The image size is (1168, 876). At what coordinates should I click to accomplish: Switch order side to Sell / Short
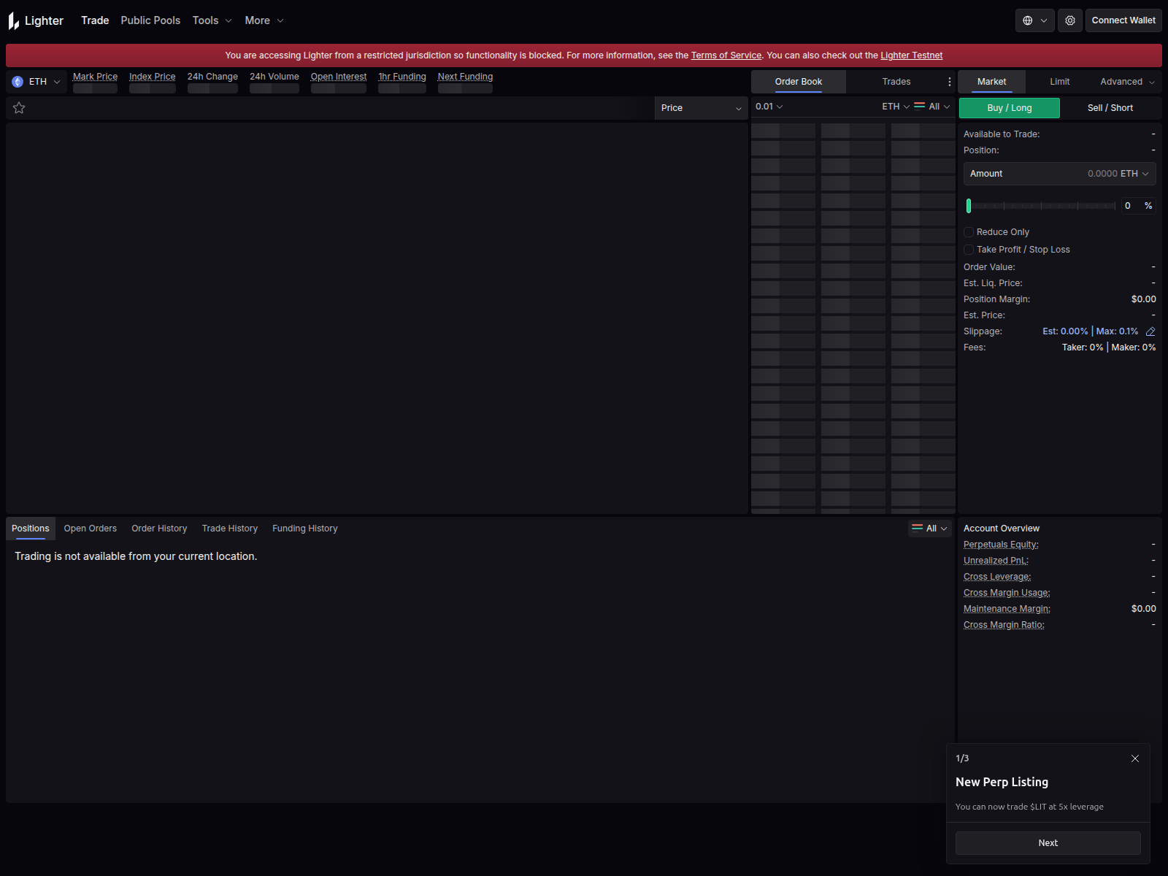(x=1110, y=107)
